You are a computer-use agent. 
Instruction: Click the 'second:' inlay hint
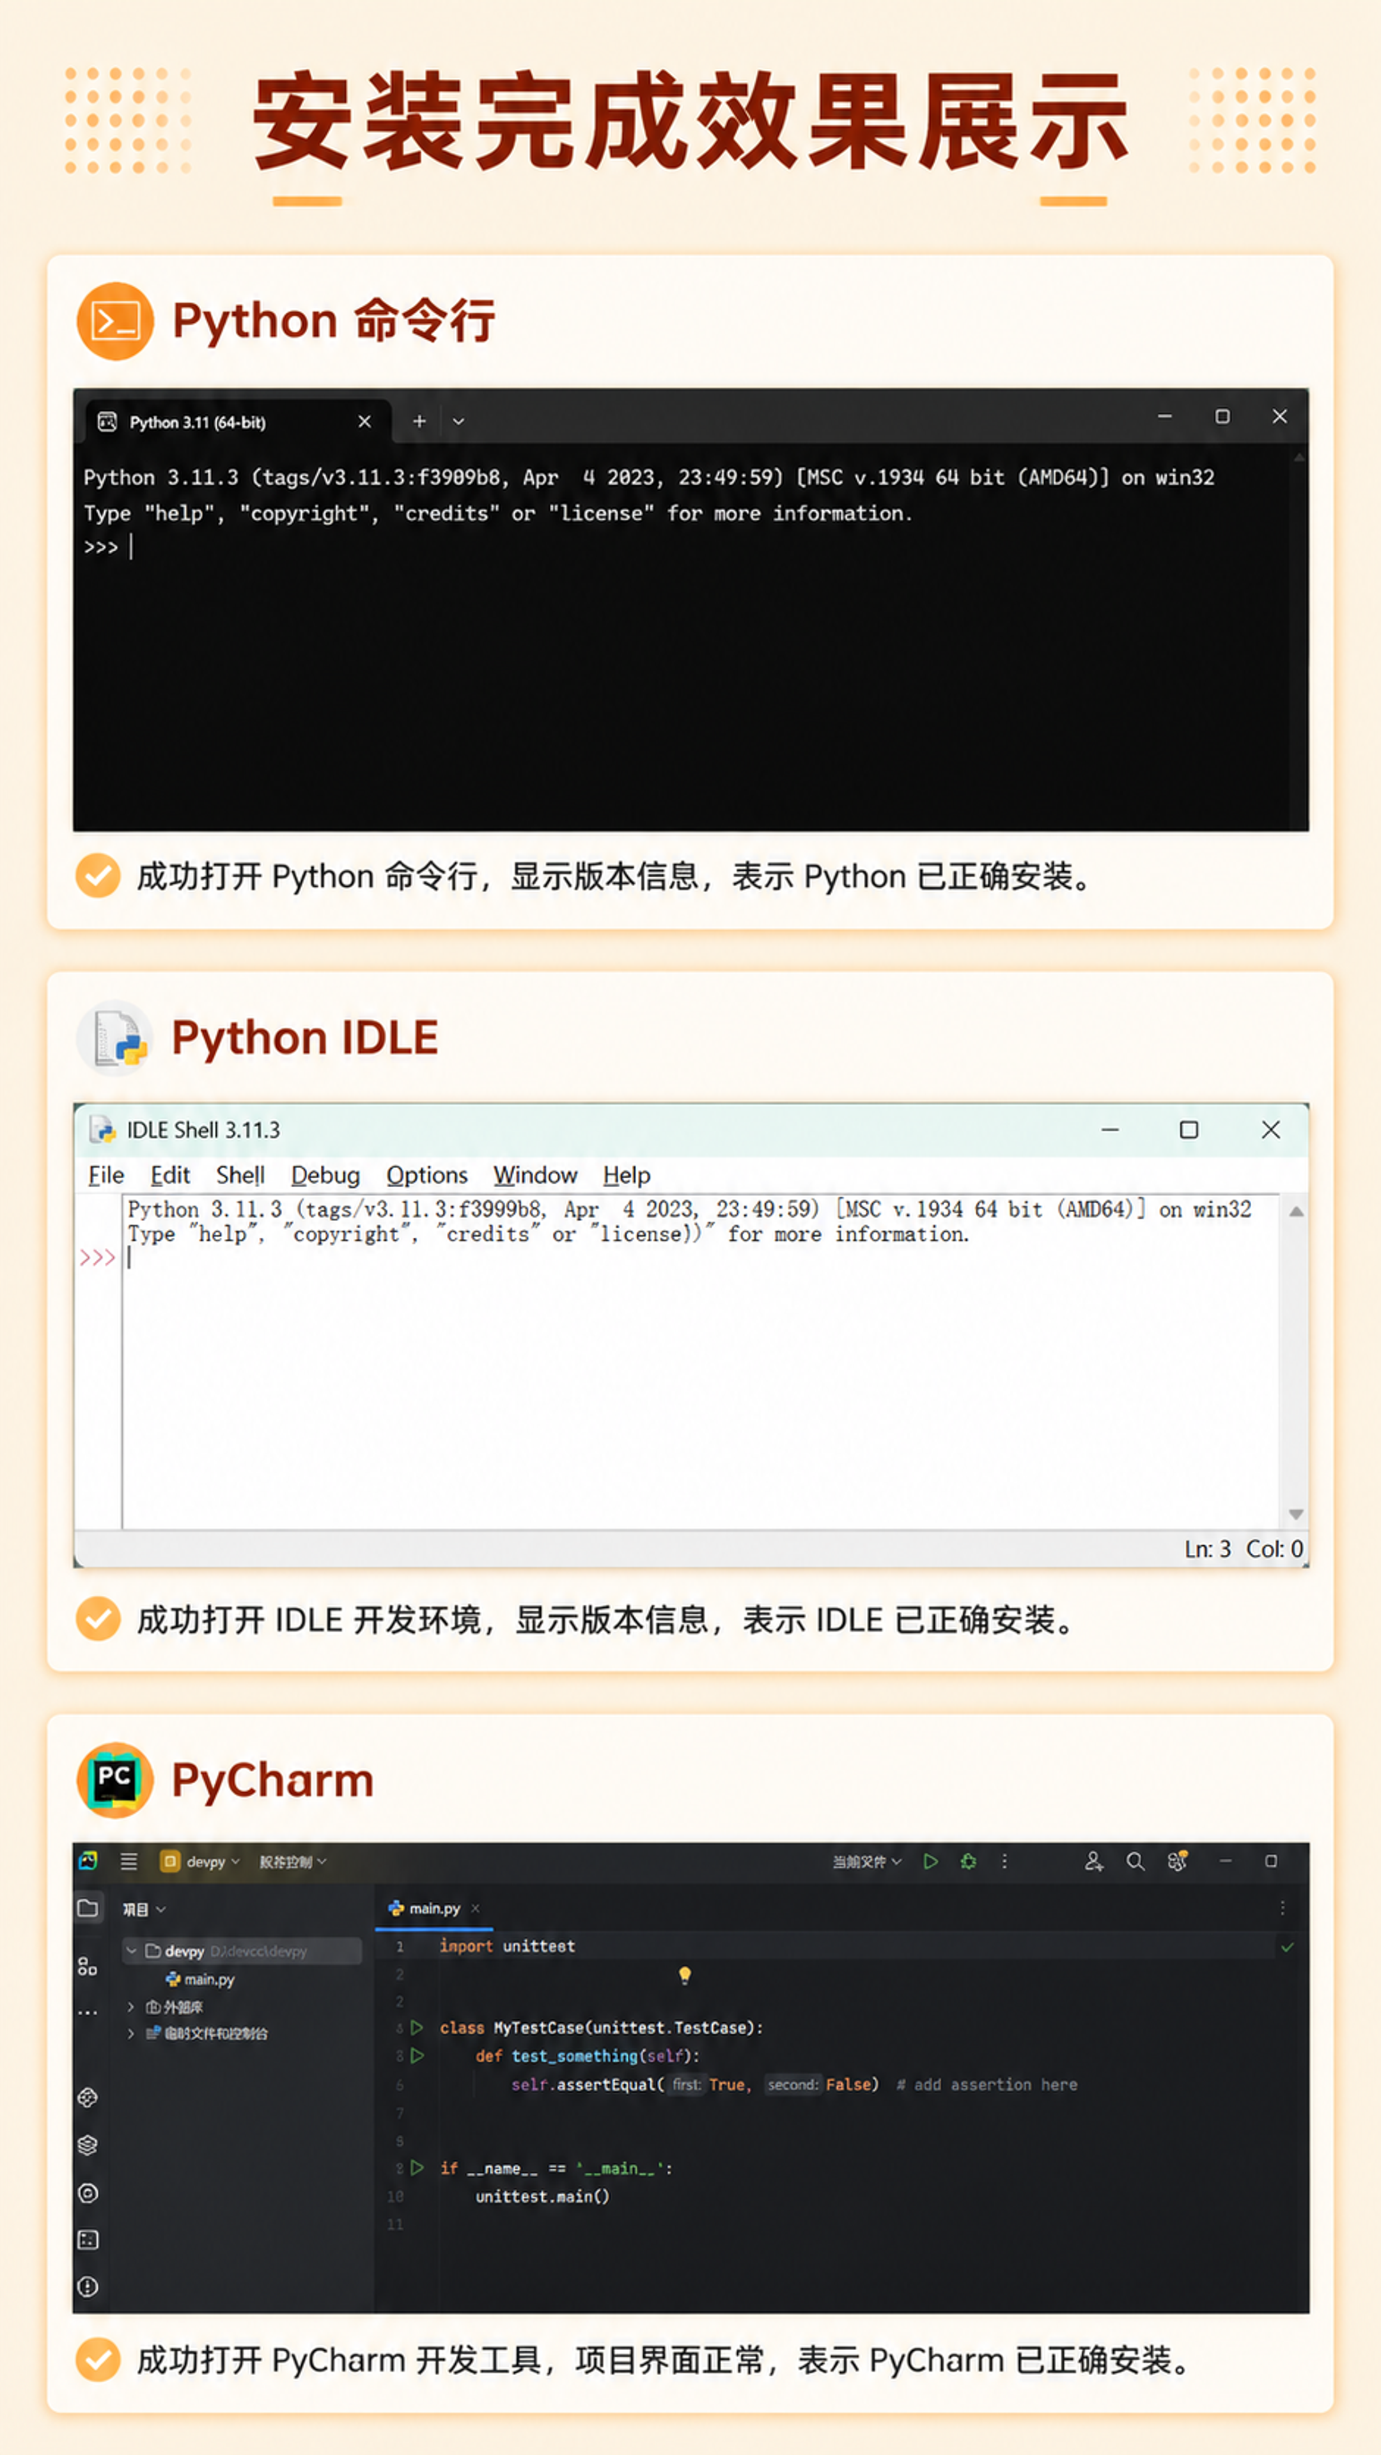tap(793, 2085)
